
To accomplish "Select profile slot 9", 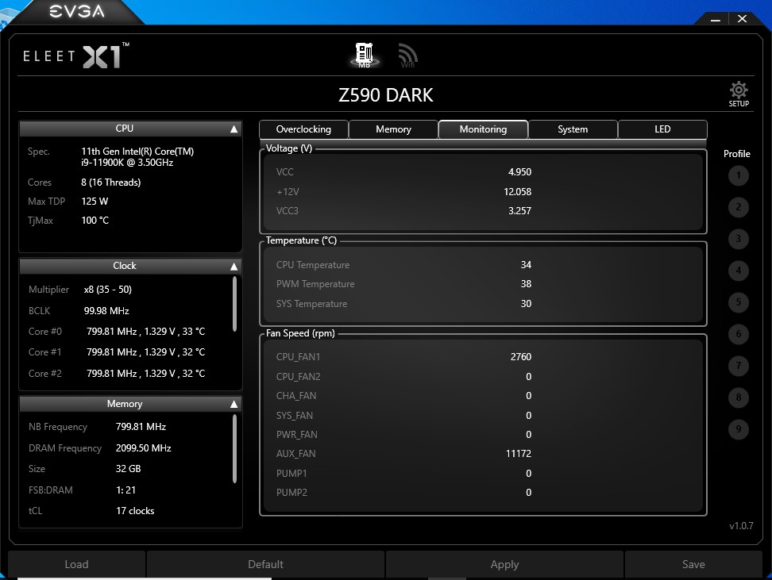I will pos(738,429).
